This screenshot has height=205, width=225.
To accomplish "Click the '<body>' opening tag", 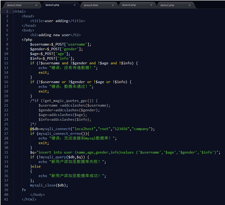I will click(x=28, y=30).
